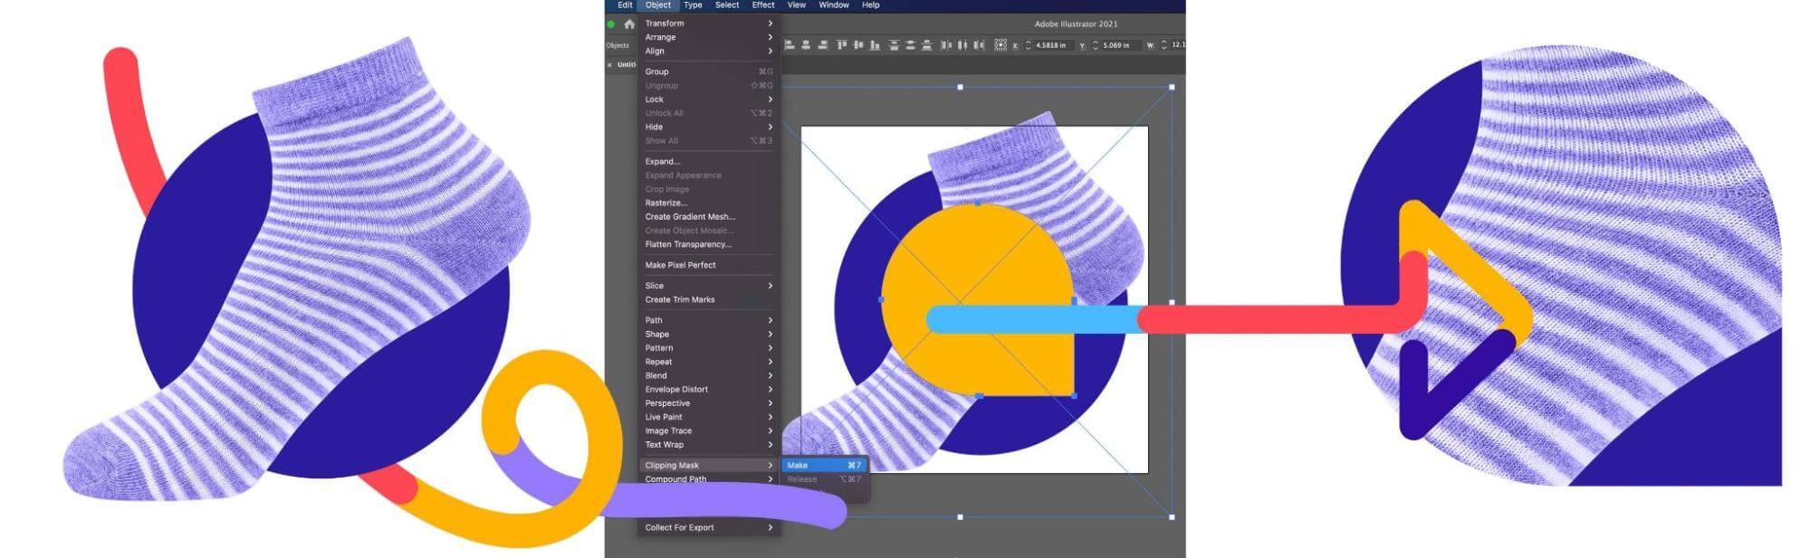Click Horizontal Distribute Center icon
1810x558 pixels.
(962, 44)
